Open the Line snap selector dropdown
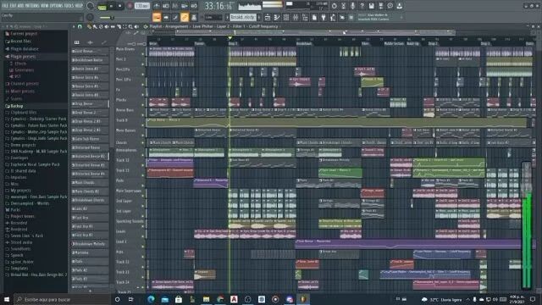This screenshot has width=542, height=305. (213, 17)
